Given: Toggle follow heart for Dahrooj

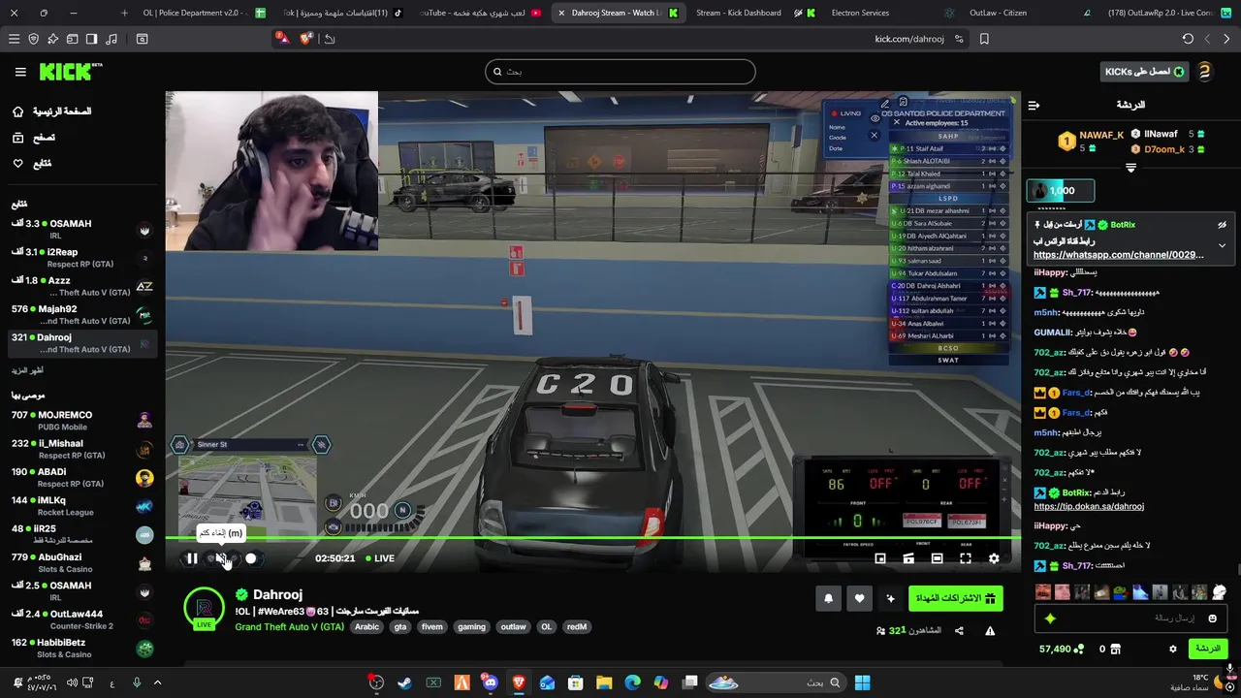Looking at the screenshot, I should coord(859,599).
